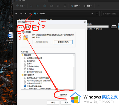Confirm with the 确定 button

pyautogui.click(x=53, y=102)
